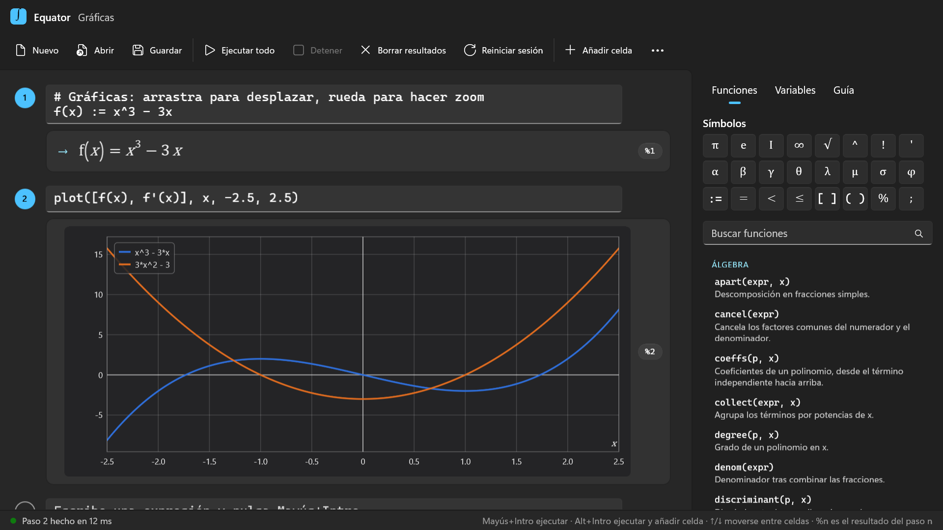Click the %1 result reference badge

pyautogui.click(x=650, y=151)
